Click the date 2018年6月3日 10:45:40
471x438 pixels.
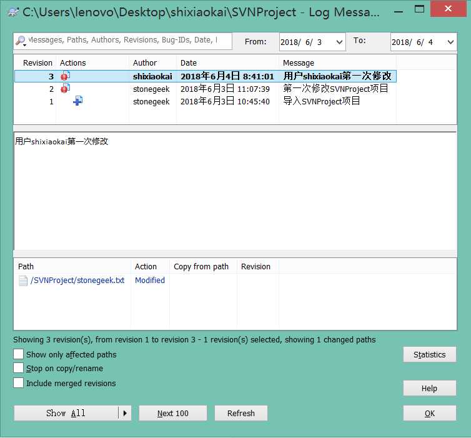[225, 101]
